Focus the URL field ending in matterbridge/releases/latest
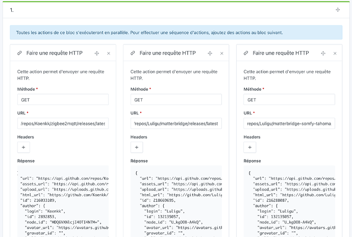Viewport: 352px width, 237px height. 176,123
